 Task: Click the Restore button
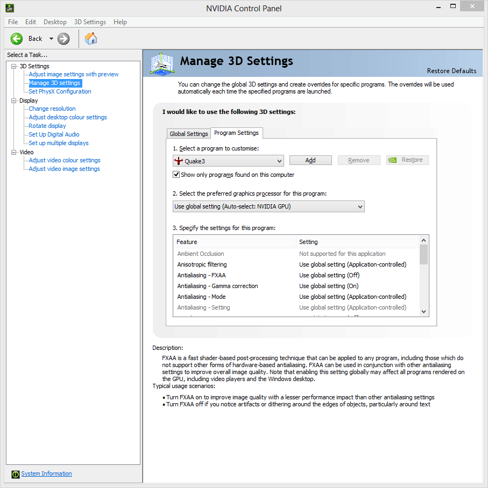click(x=407, y=160)
